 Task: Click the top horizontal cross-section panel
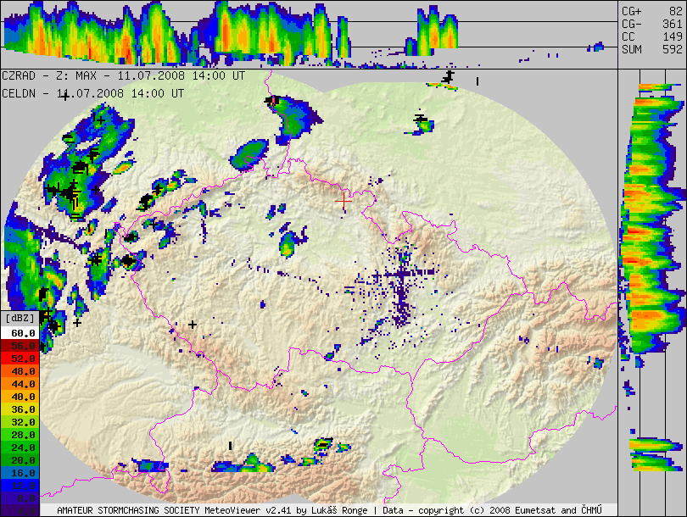[309, 33]
